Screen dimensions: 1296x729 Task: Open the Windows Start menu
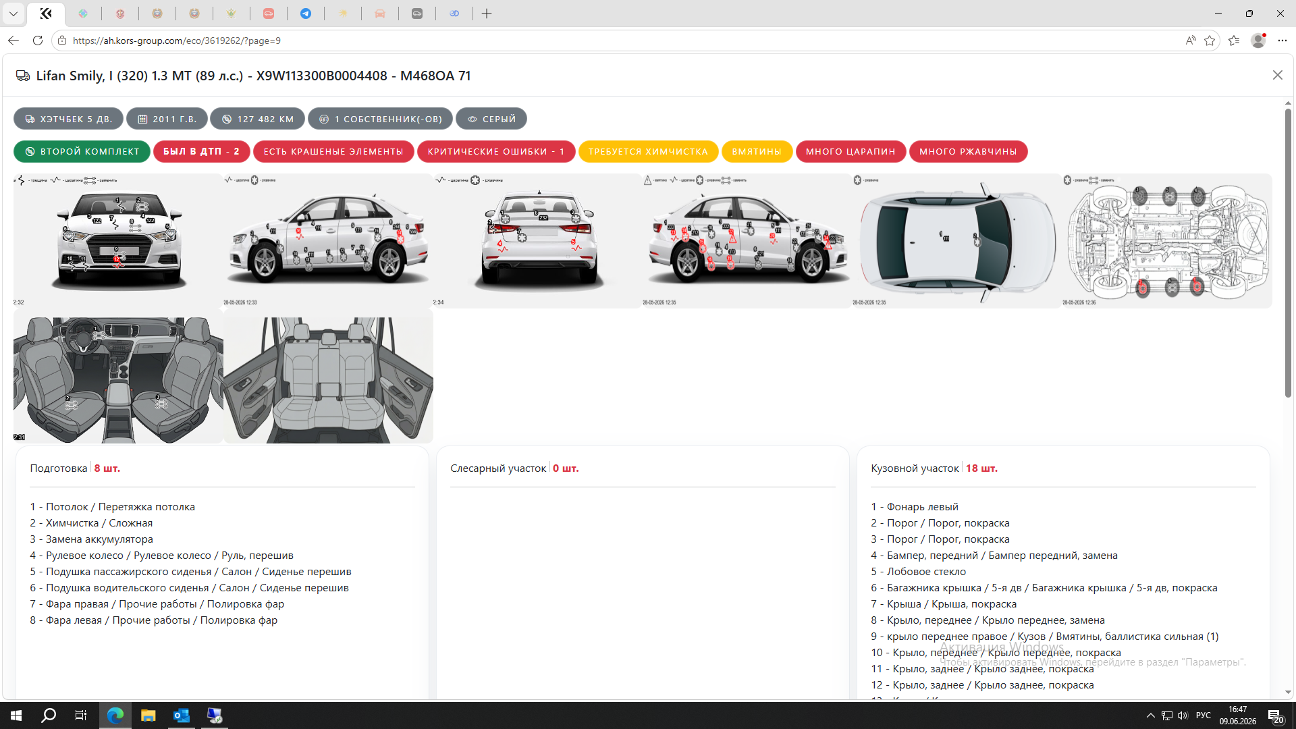[x=16, y=715]
